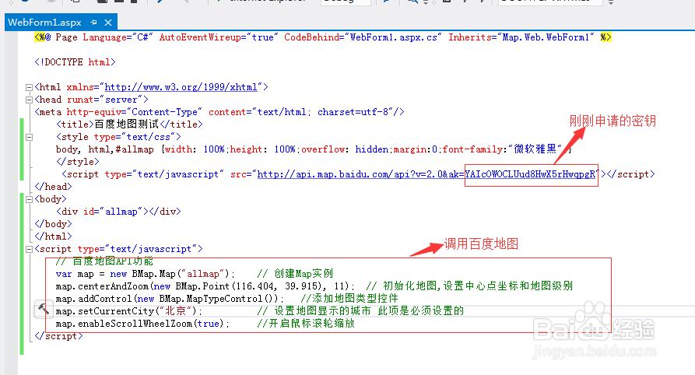The image size is (695, 375).
Task: Open the www.w3.org/1999/xhtml link
Action: click(181, 87)
